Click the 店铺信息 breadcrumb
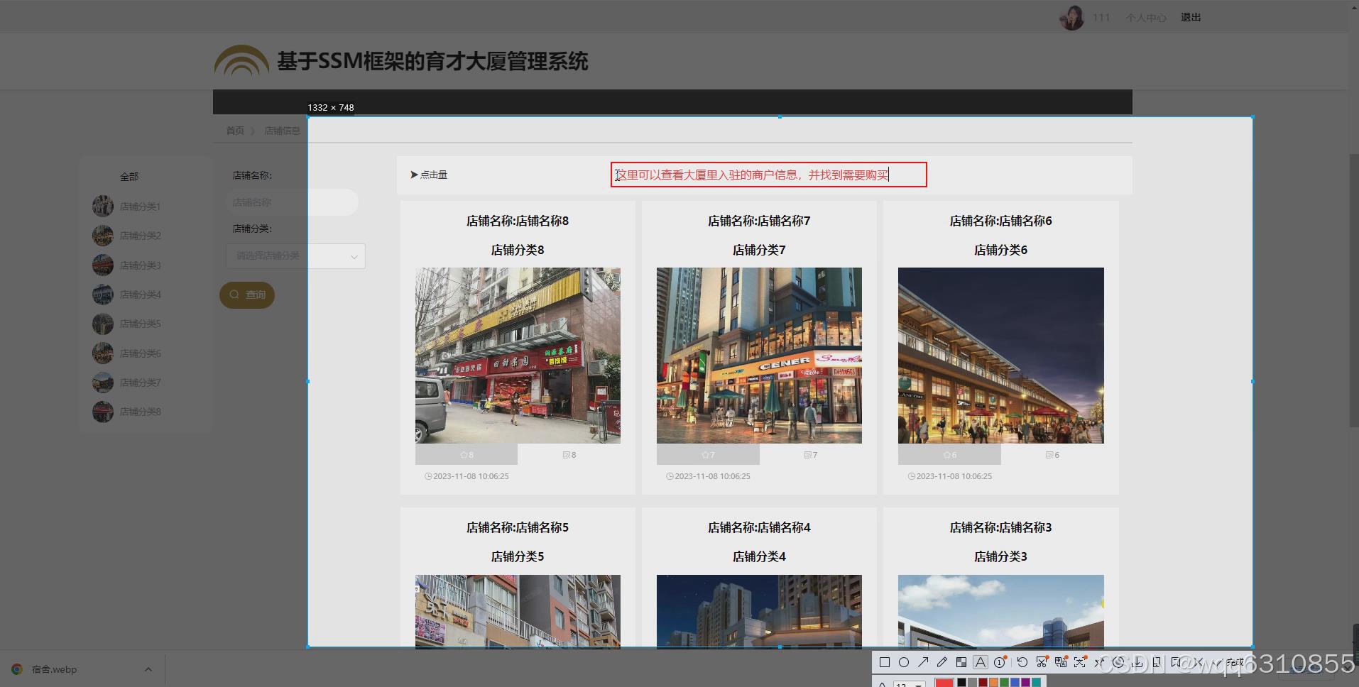Viewport: 1359px width, 687px height. pyautogui.click(x=282, y=131)
